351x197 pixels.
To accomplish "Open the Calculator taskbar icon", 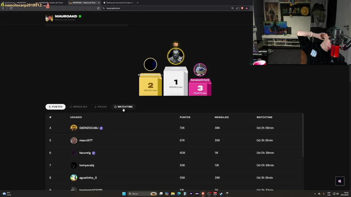I will point(185,194).
